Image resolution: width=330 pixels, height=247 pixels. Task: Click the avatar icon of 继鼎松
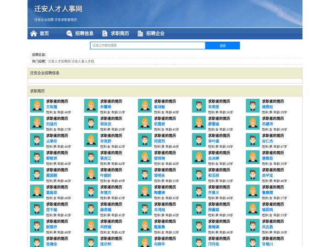[253, 106]
